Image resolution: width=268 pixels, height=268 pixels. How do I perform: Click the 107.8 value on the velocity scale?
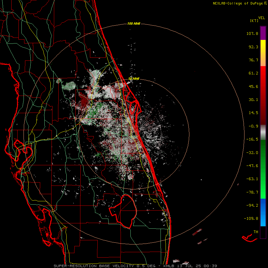[x=252, y=33]
